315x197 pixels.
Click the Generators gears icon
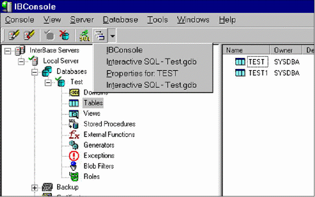[x=74, y=145]
